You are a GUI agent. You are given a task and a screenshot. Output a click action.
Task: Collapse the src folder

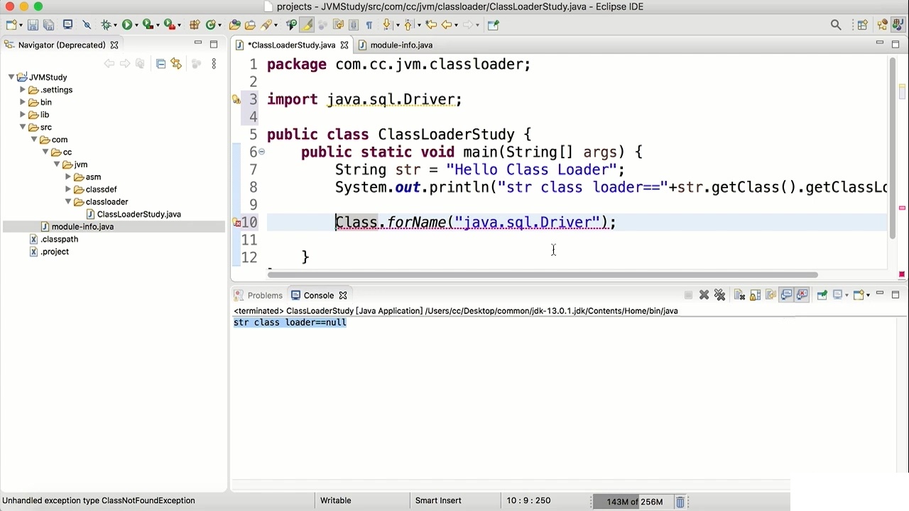23,127
